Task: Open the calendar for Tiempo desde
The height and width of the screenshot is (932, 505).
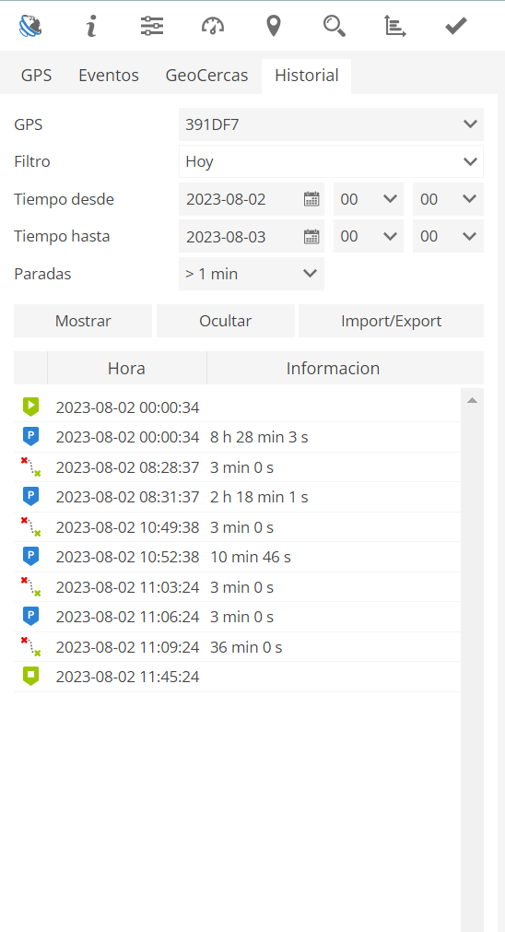Action: click(311, 199)
